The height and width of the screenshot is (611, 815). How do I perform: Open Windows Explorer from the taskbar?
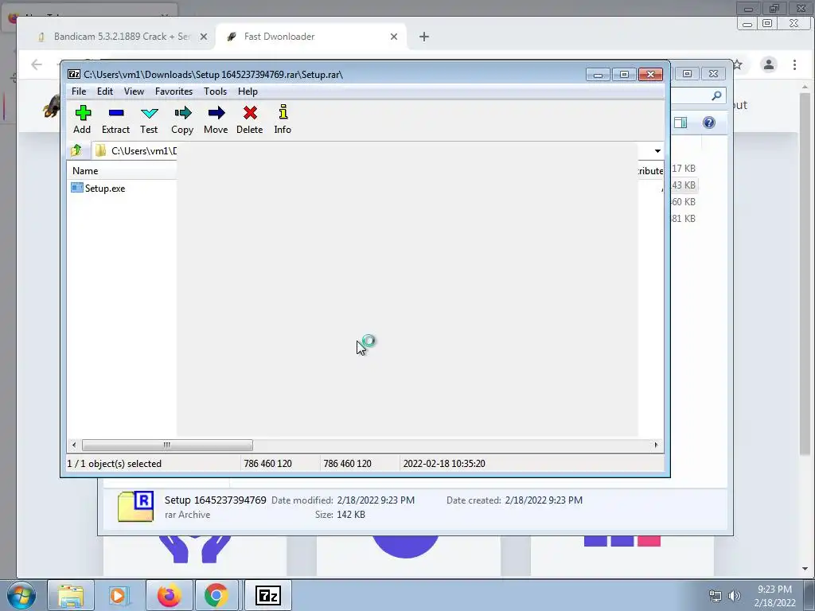pos(71,595)
